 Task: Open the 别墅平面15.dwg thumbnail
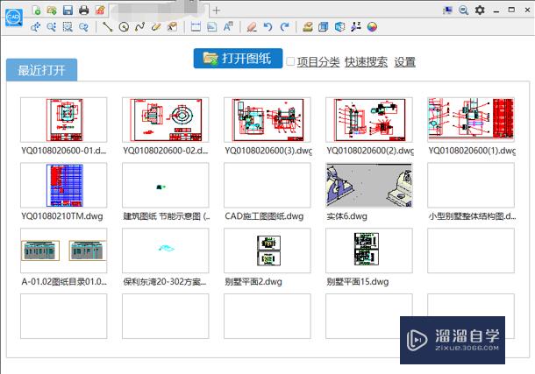[x=369, y=251]
